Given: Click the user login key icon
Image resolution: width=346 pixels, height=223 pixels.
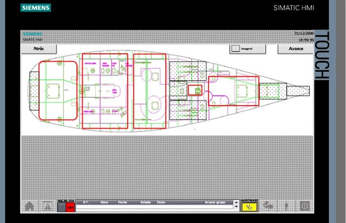Looking at the screenshot, I should pyautogui.click(x=268, y=206).
